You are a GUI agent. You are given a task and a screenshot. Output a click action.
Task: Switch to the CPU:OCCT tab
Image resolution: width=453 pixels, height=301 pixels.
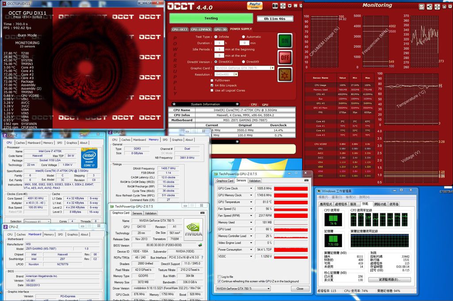click(180, 29)
